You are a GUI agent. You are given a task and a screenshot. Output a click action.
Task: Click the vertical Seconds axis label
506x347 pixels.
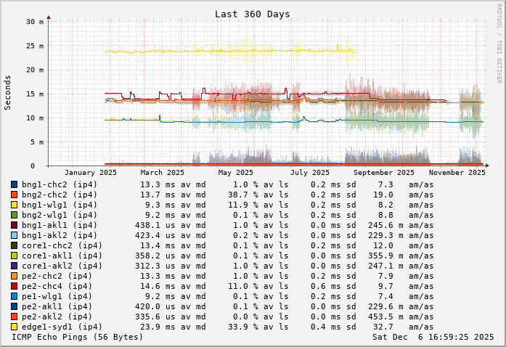8,92
